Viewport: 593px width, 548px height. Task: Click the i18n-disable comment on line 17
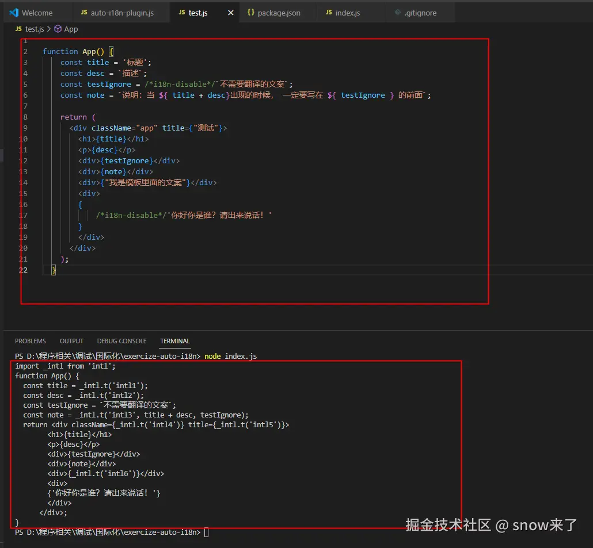[131, 215]
